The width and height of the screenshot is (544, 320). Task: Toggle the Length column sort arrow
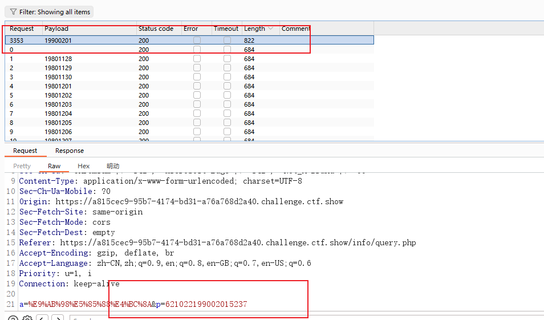(271, 29)
